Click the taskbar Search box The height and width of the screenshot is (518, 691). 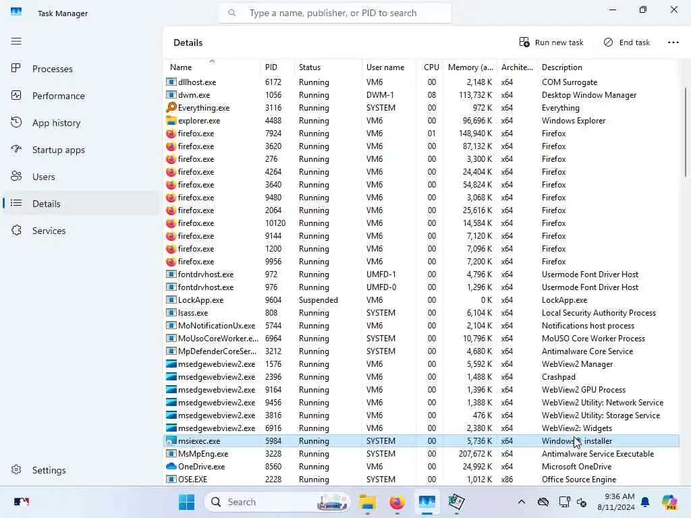277,502
